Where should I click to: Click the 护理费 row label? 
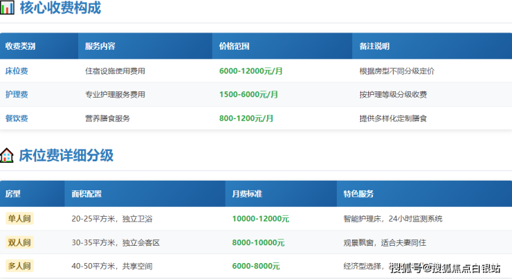[x=17, y=94]
